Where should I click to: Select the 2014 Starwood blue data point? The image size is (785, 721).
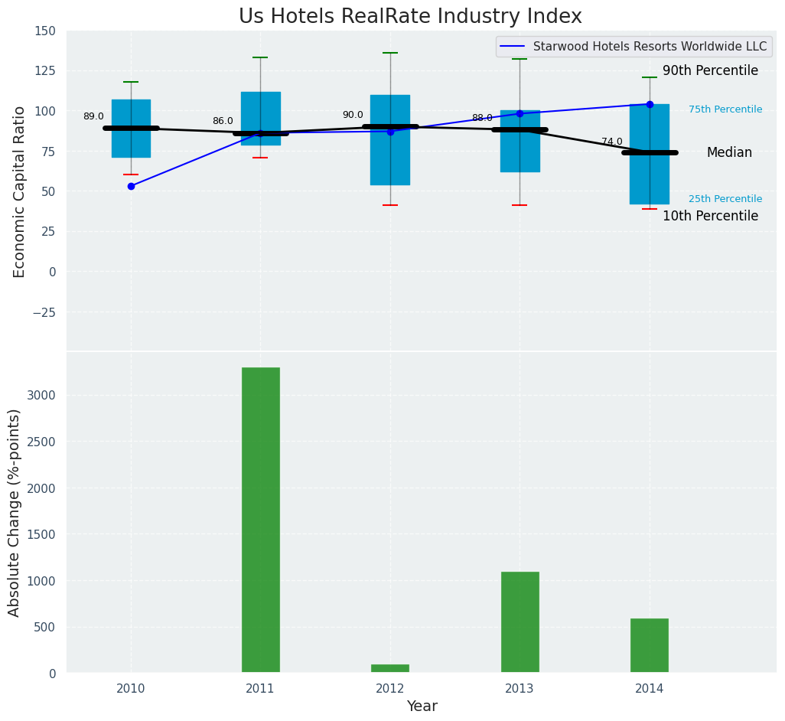(x=650, y=104)
